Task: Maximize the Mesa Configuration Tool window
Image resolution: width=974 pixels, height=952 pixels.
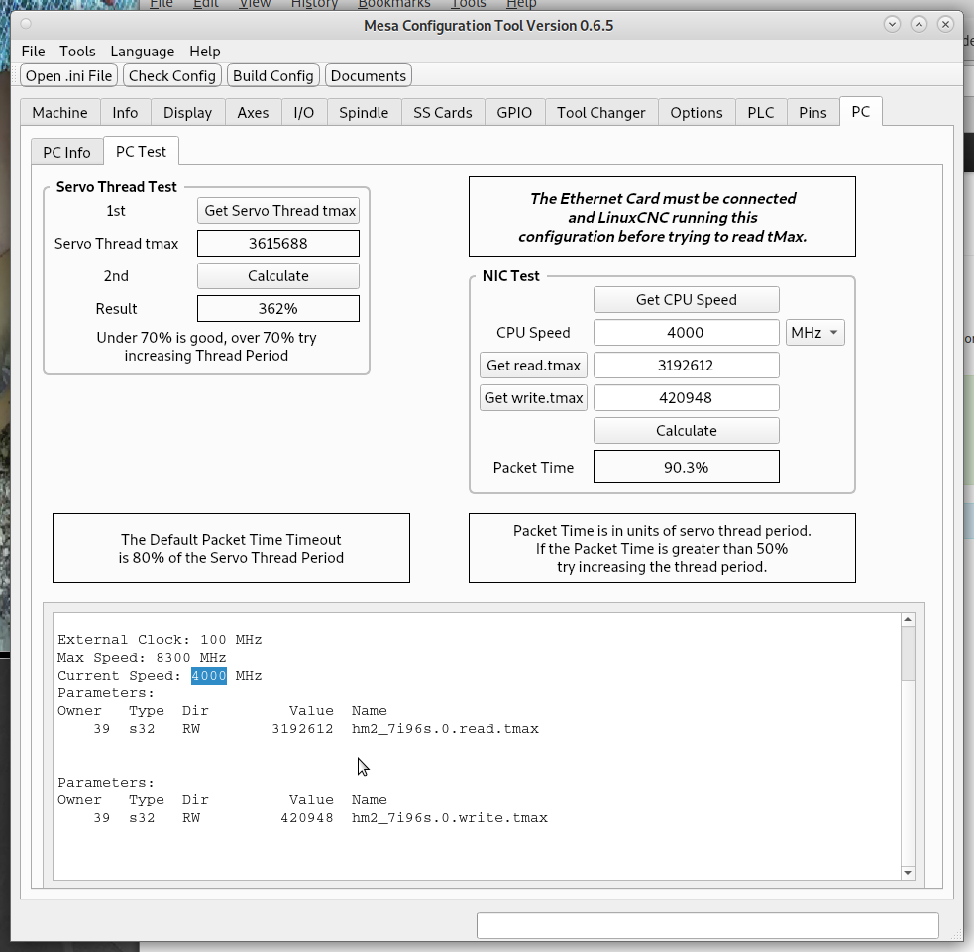Action: click(x=919, y=24)
